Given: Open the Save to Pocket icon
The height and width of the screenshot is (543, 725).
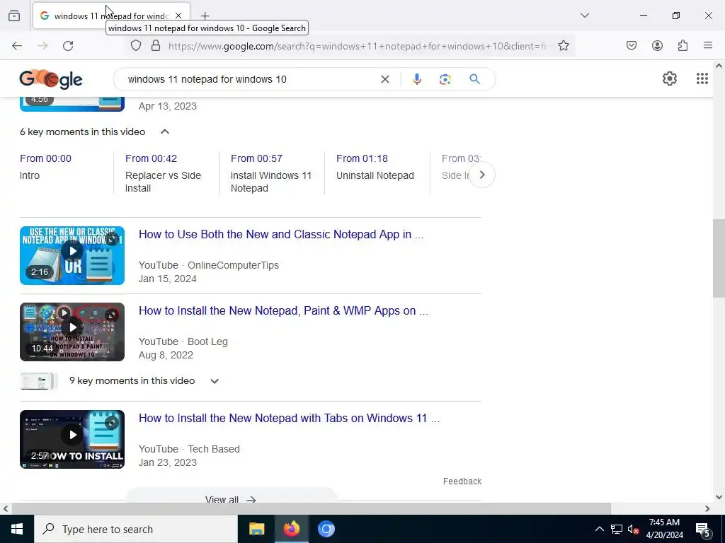Looking at the screenshot, I should 631,45.
